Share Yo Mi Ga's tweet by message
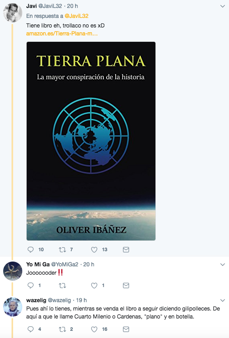The width and height of the screenshot is (229, 338). tap(126, 285)
